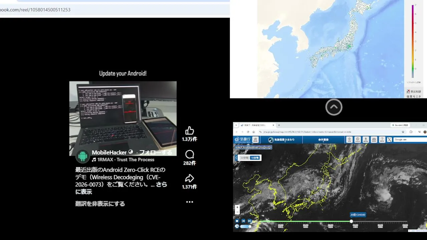Open a new tab in JMA browser
This screenshot has width=427, height=240.
[279, 125]
